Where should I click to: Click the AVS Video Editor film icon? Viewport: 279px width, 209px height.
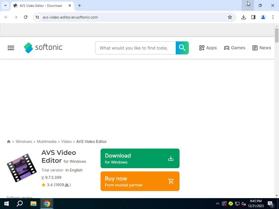(22, 168)
